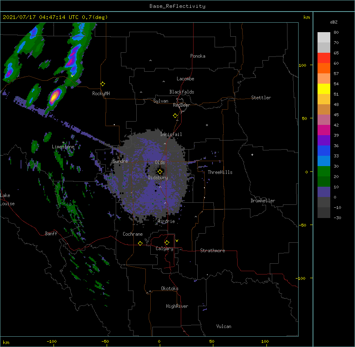This screenshot has height=347, width=355.
Task: Click the yellow diamond marker above Calgary label
Action: (167, 243)
